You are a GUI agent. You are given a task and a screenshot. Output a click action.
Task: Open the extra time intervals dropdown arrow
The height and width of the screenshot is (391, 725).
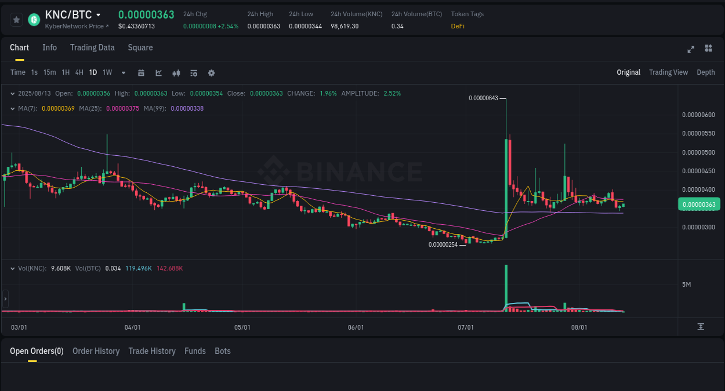[x=122, y=72]
